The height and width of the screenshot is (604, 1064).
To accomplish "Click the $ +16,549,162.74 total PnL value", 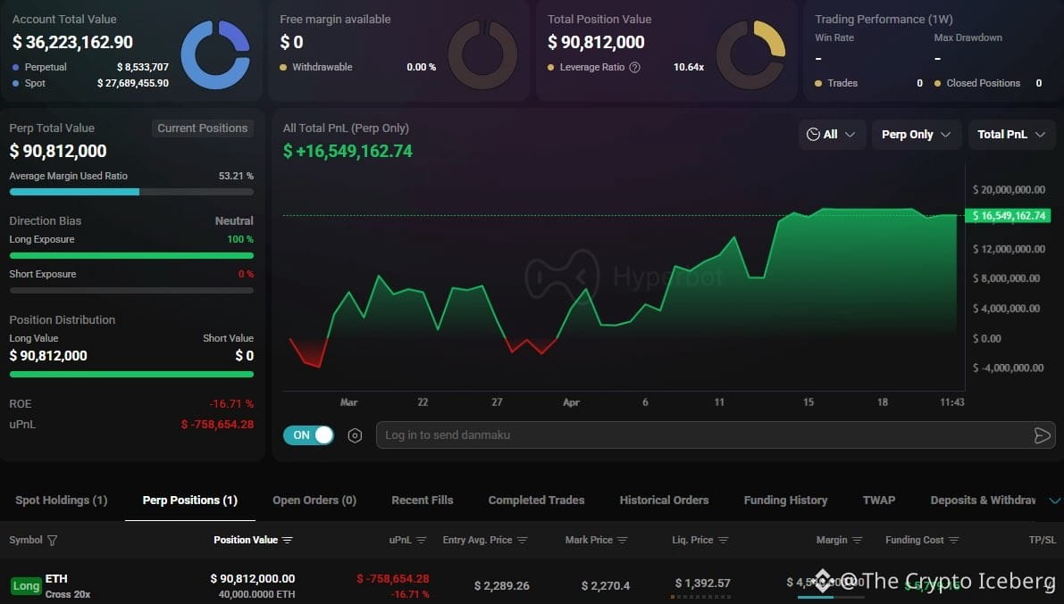I will pos(348,151).
